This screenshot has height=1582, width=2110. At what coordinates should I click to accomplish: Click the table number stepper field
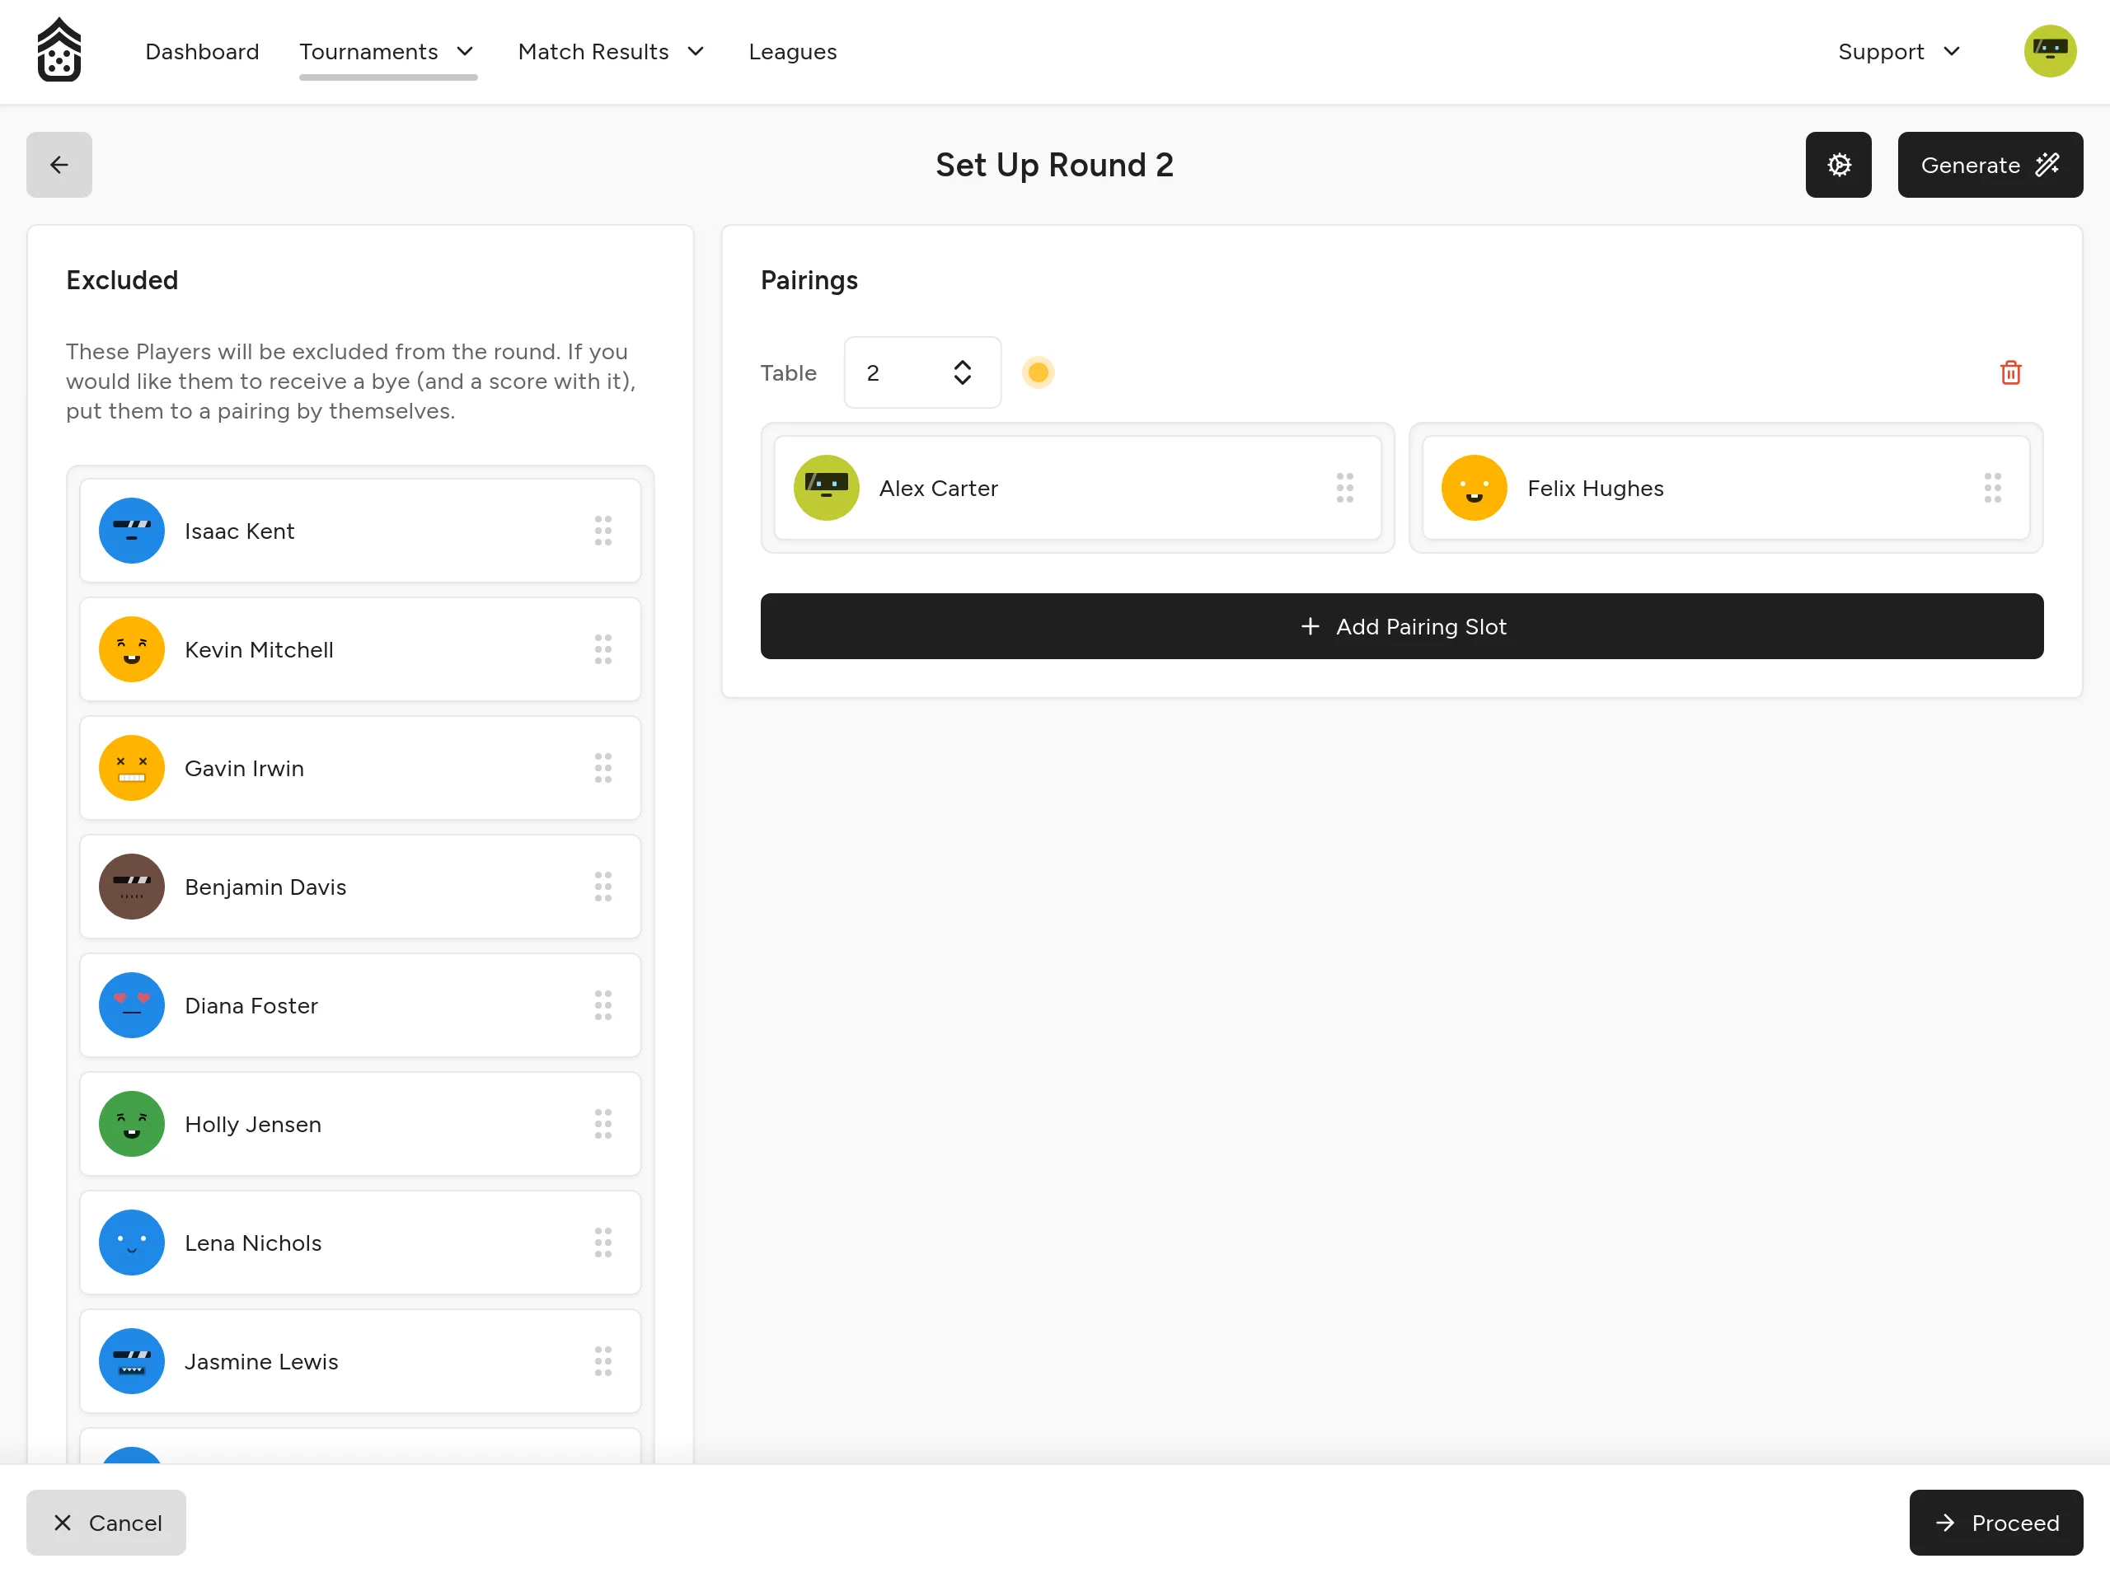pos(922,373)
